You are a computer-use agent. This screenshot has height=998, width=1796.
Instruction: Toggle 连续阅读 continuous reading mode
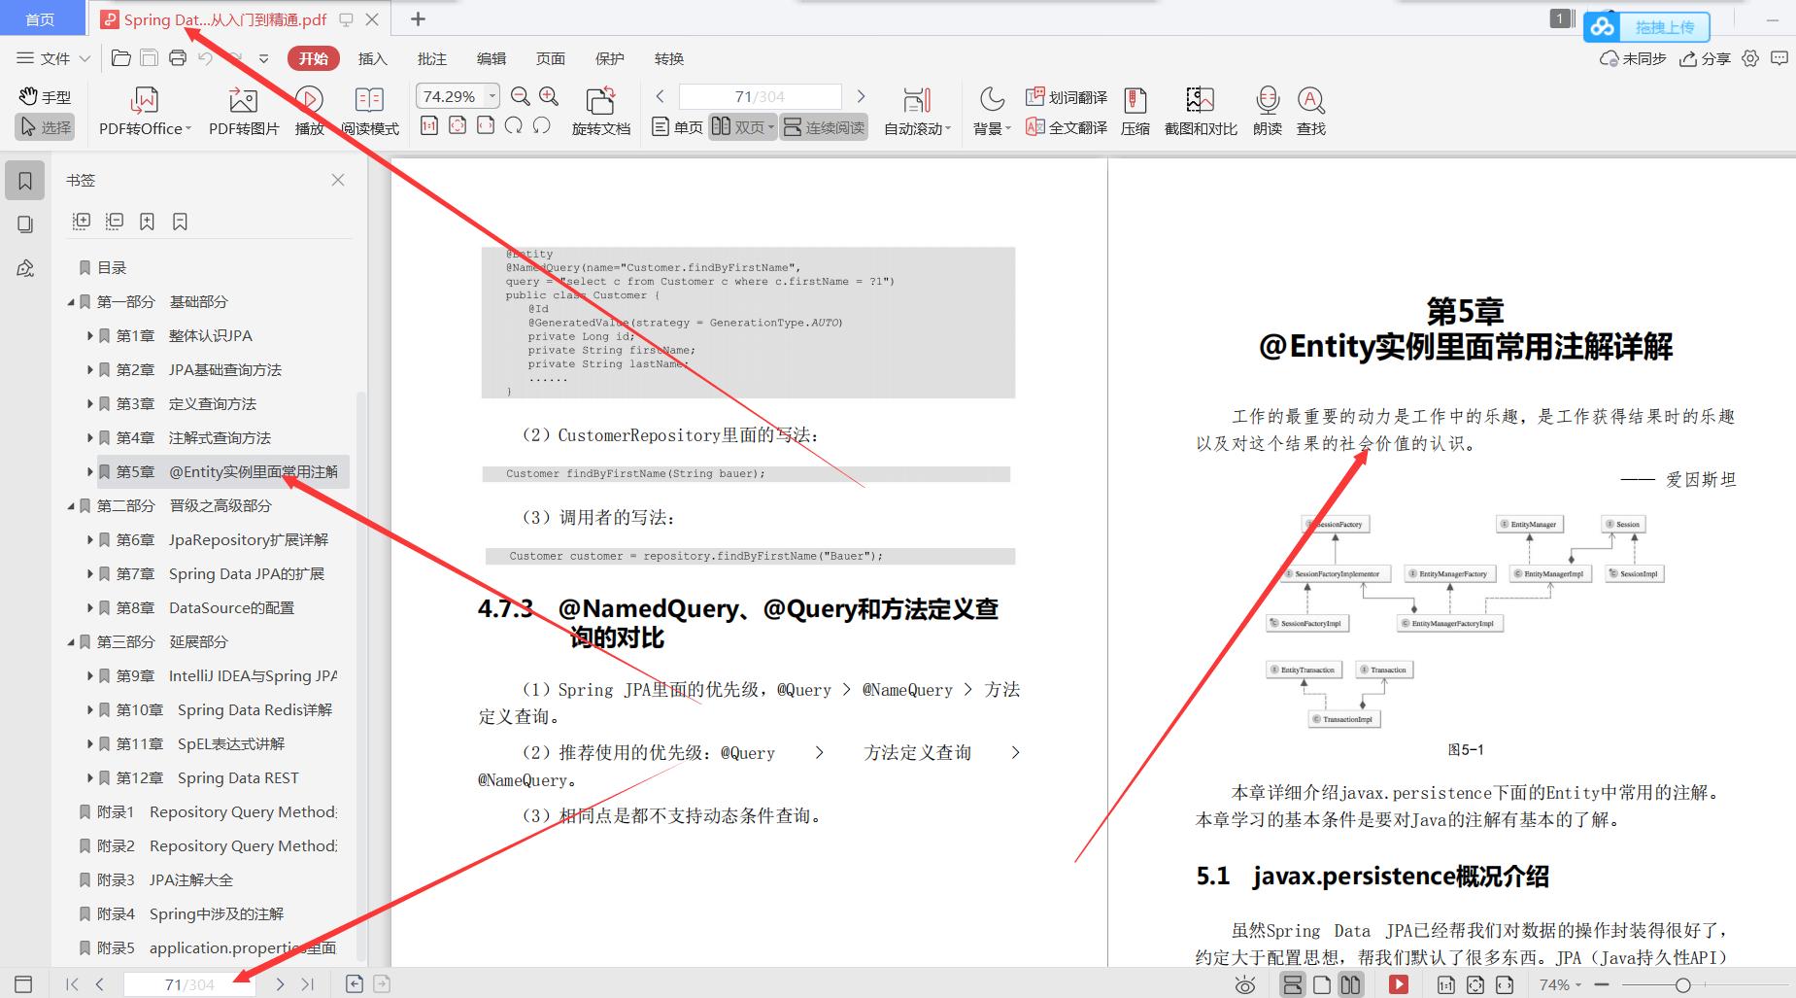[x=824, y=127]
